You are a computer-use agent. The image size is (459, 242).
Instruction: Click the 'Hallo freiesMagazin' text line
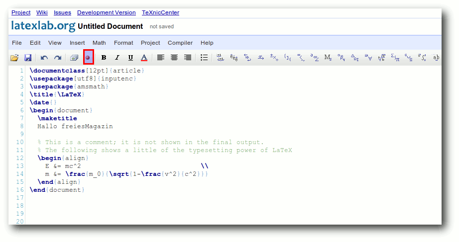(75, 126)
